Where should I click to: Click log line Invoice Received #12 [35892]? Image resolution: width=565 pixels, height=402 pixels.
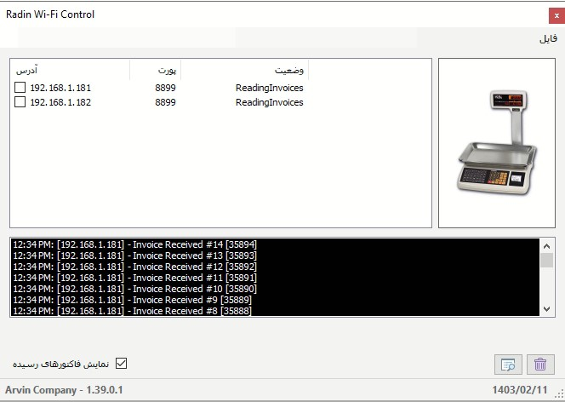pos(134,267)
